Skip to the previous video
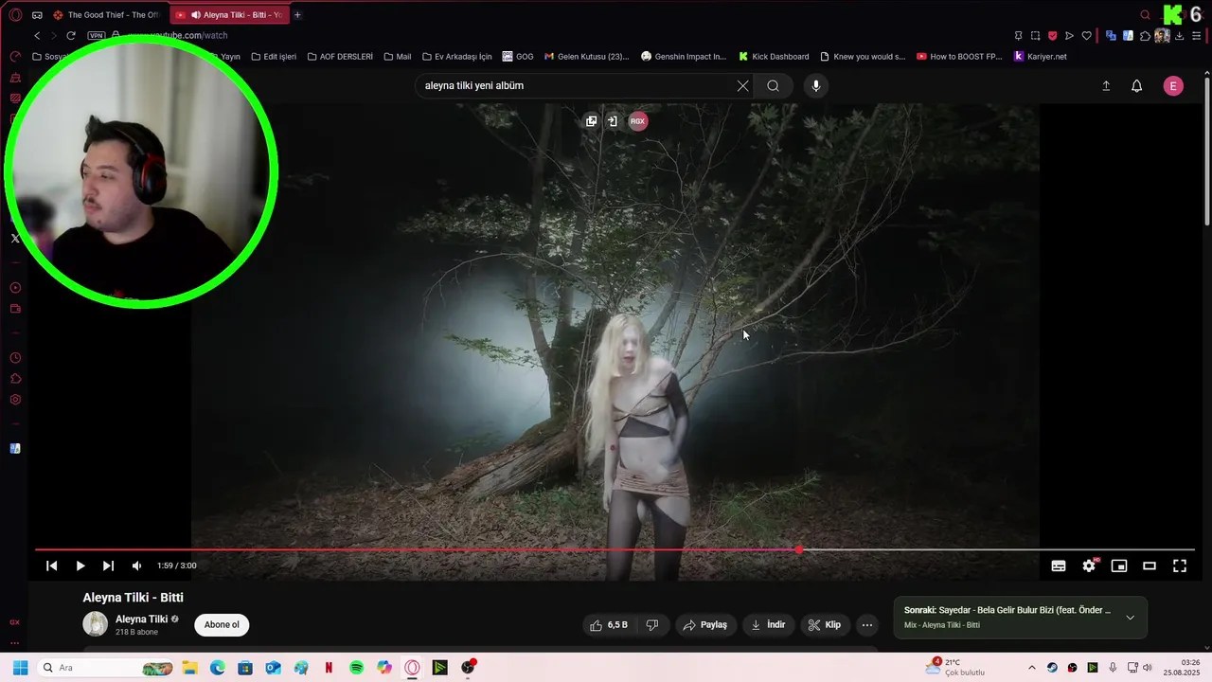Viewport: 1212px width, 682px height. pos(52,565)
